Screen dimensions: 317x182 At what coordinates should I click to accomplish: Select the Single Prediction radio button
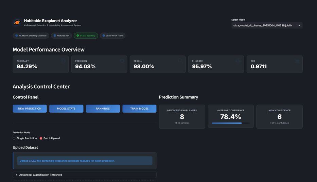[x=14, y=138]
